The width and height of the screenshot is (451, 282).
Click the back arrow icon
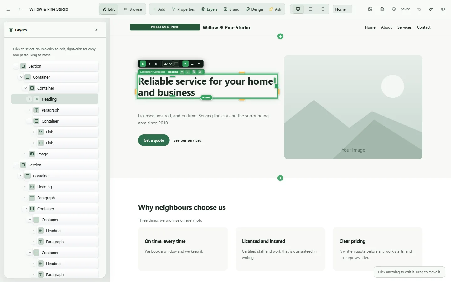pyautogui.click(x=20, y=9)
